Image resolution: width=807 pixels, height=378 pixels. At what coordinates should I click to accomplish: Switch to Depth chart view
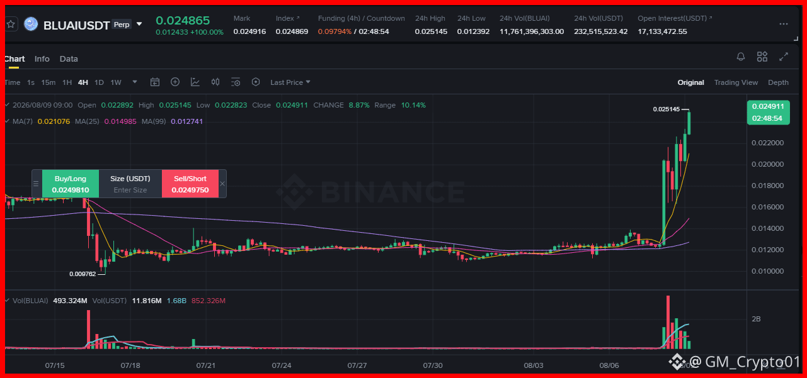coord(778,82)
